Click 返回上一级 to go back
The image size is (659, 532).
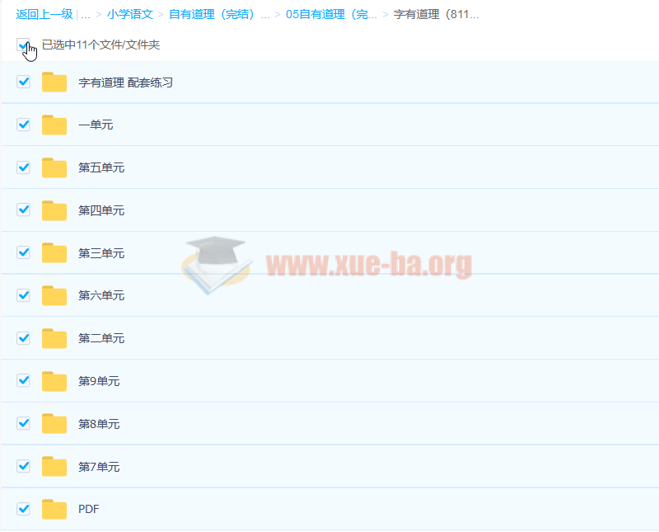pyautogui.click(x=44, y=15)
